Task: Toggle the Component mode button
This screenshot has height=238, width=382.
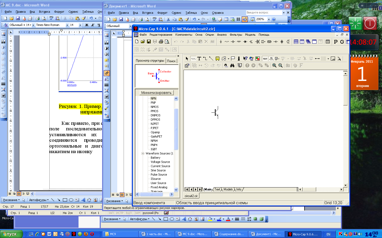Action: pyautogui.click(x=193, y=59)
